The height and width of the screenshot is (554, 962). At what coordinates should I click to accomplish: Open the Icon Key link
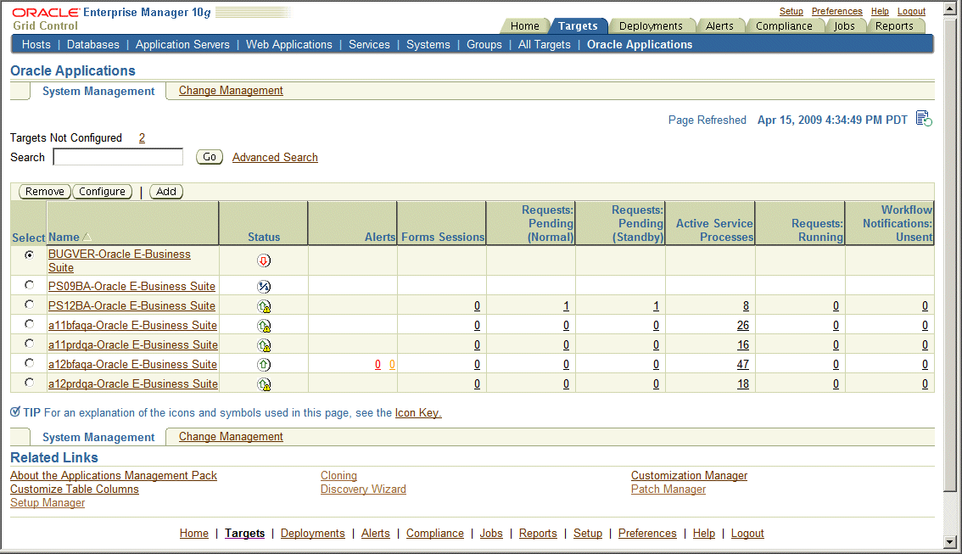coord(418,412)
